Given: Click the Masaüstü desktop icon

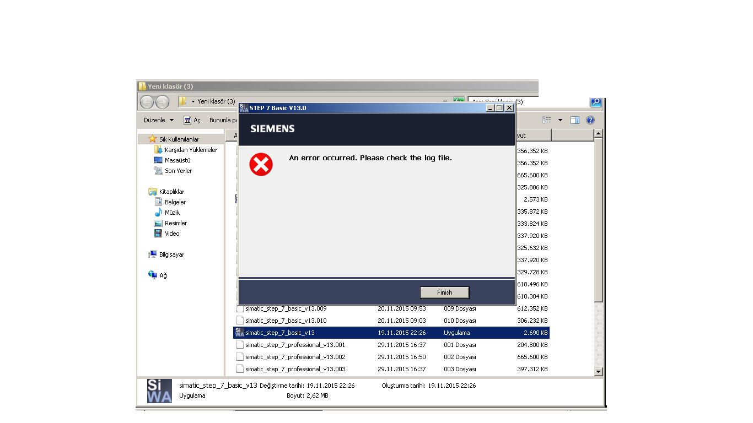Looking at the screenshot, I should tap(158, 160).
